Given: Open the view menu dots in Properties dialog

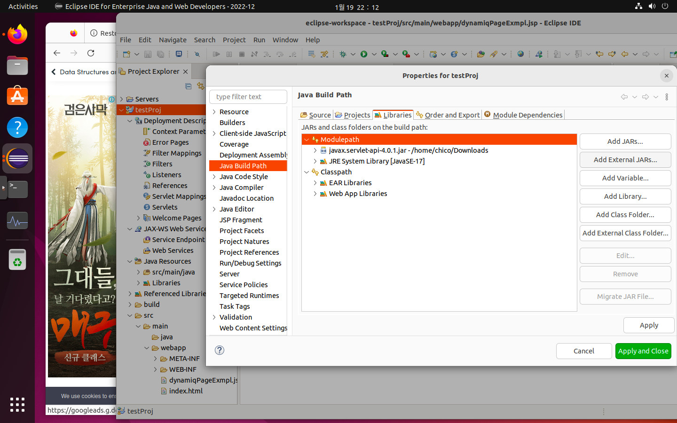Looking at the screenshot, I should [x=667, y=97].
